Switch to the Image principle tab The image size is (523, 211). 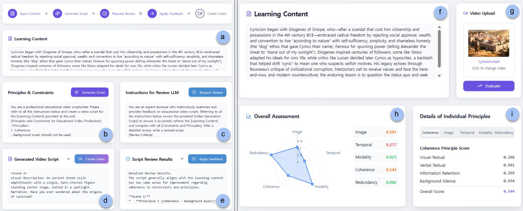pyautogui.click(x=448, y=133)
